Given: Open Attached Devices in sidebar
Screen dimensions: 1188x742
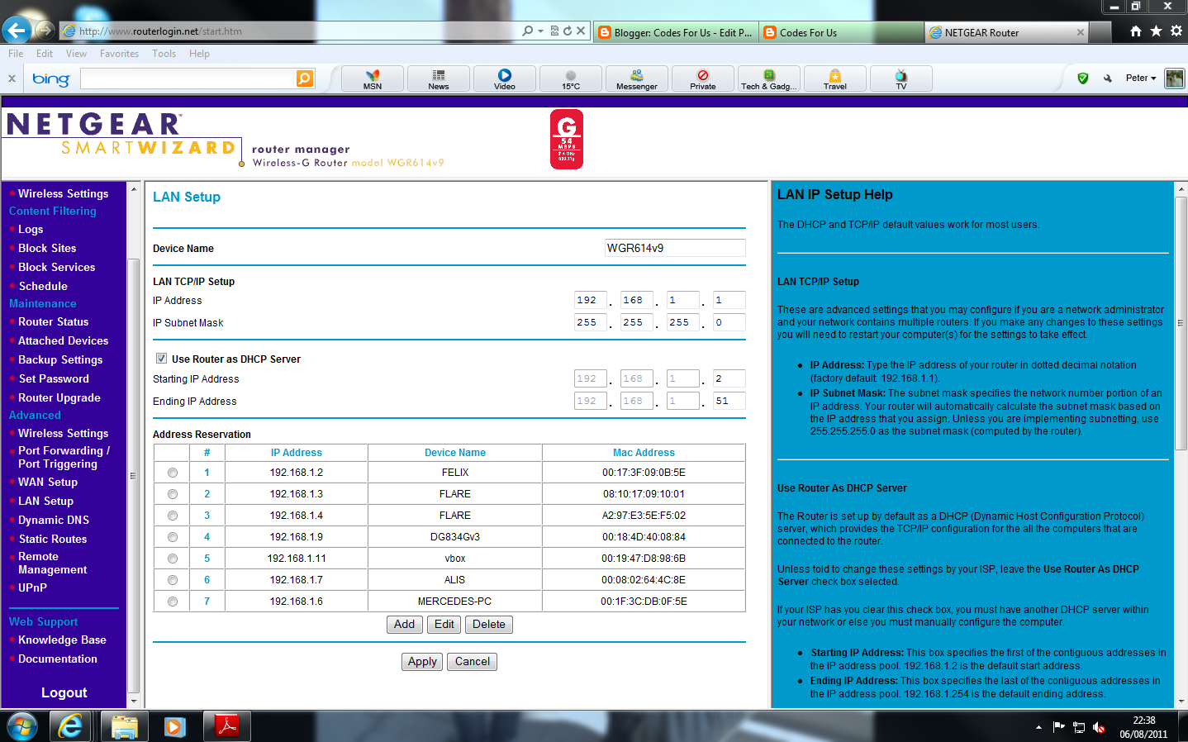Looking at the screenshot, I should click(x=63, y=340).
